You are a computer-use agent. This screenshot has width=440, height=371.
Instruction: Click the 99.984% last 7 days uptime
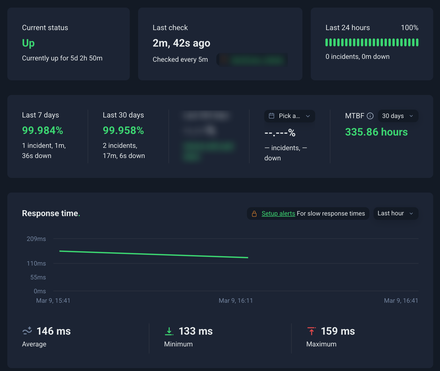tap(43, 130)
